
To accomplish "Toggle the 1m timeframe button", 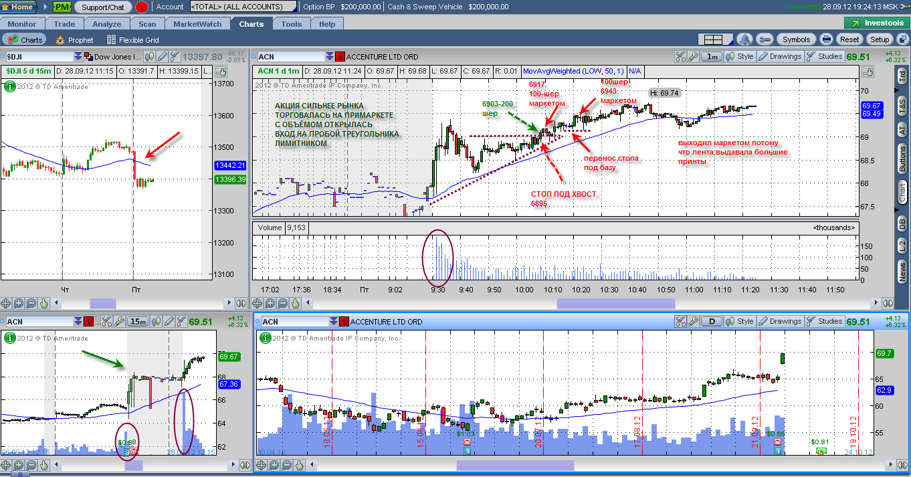I will point(712,57).
